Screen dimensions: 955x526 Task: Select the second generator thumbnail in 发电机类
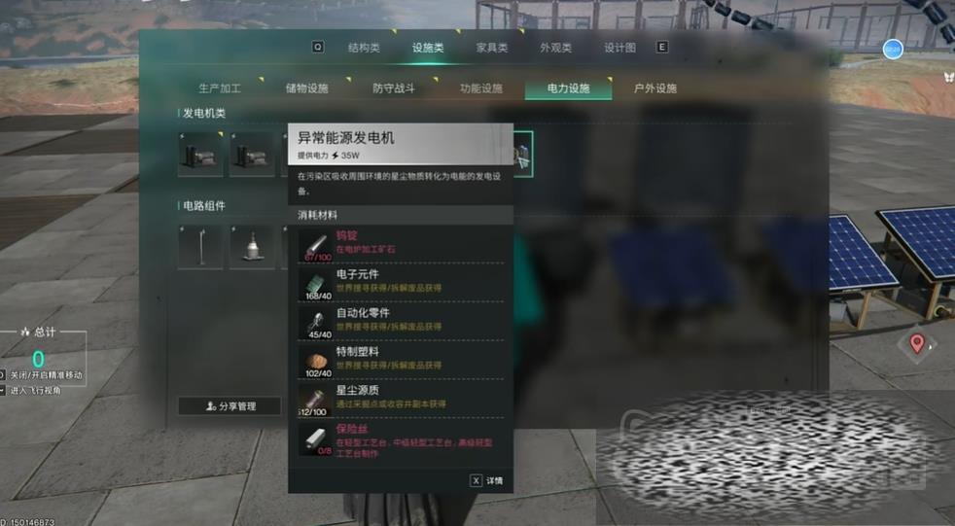click(x=252, y=154)
